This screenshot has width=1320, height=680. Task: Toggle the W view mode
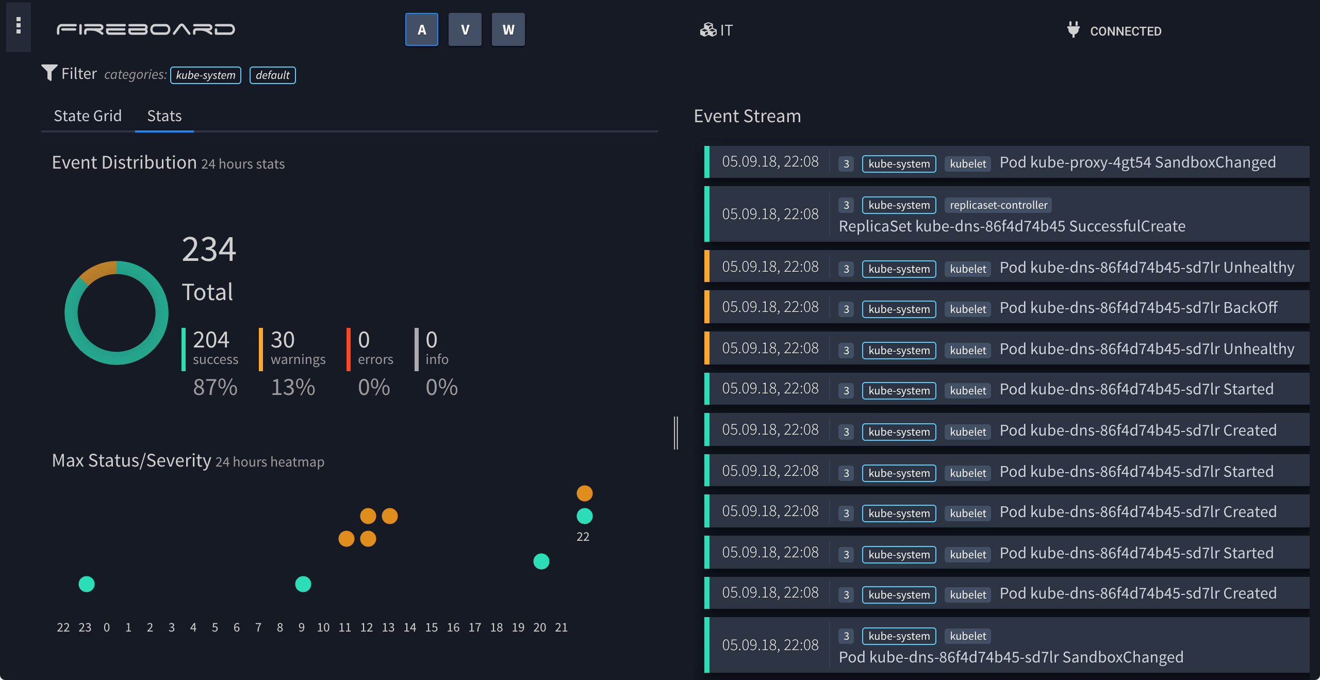[x=508, y=29]
